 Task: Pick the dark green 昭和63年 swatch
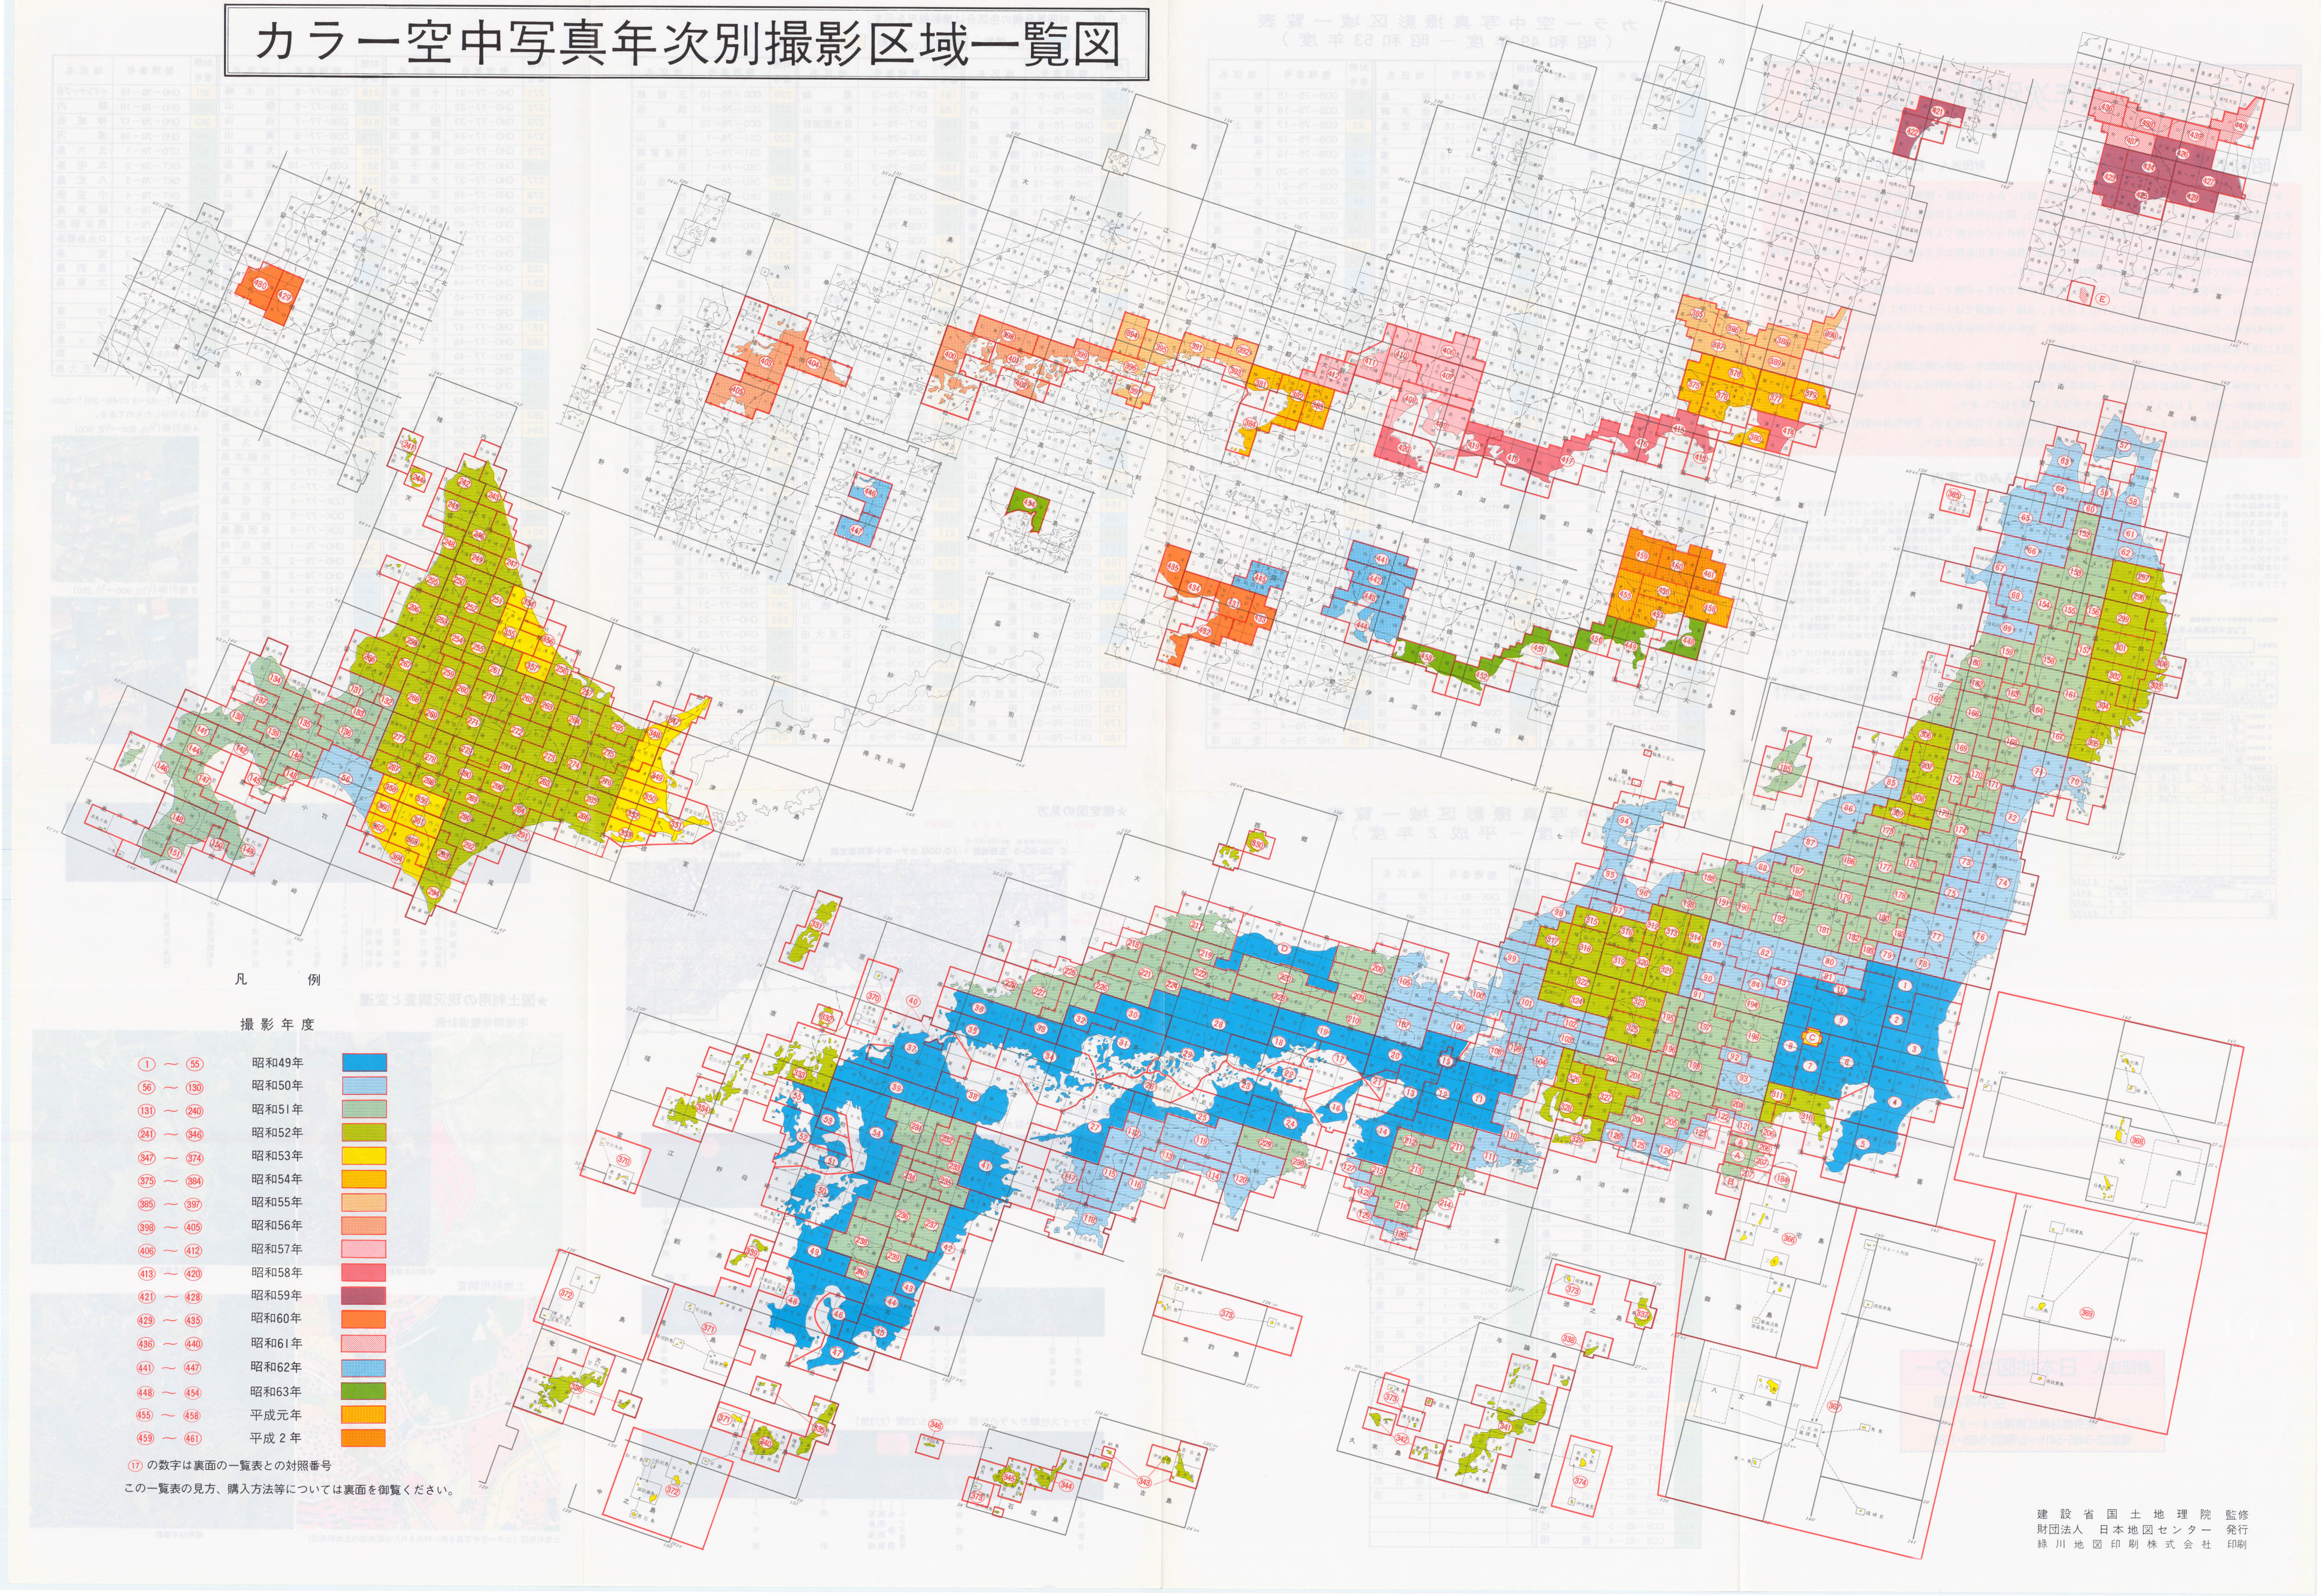(x=364, y=1391)
